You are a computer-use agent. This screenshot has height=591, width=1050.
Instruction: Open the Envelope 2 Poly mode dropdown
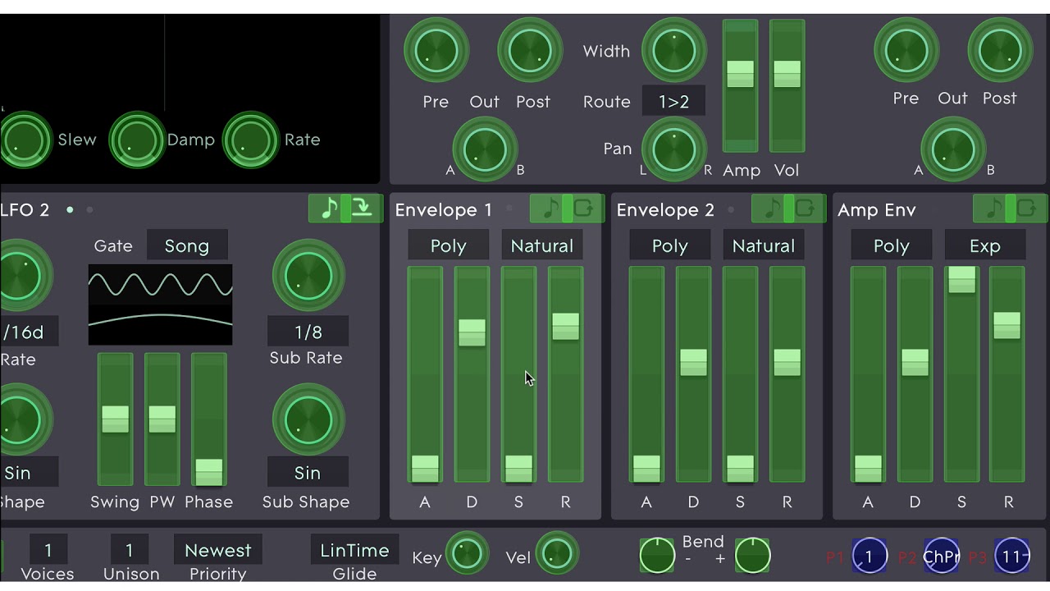pos(670,245)
